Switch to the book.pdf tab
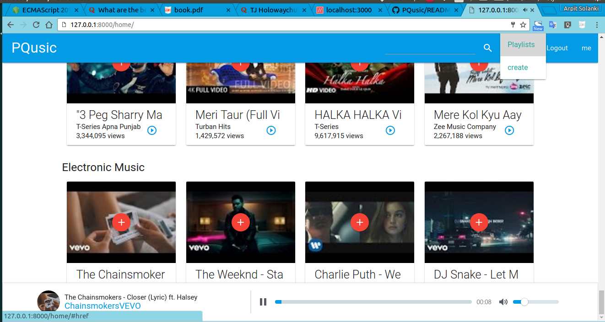The image size is (605, 322). 197,10
